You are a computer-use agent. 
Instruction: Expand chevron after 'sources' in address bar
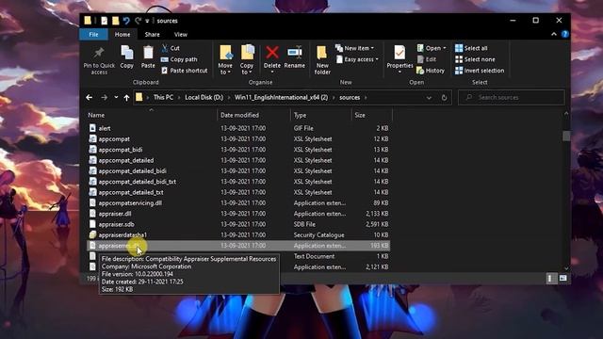coord(366,98)
